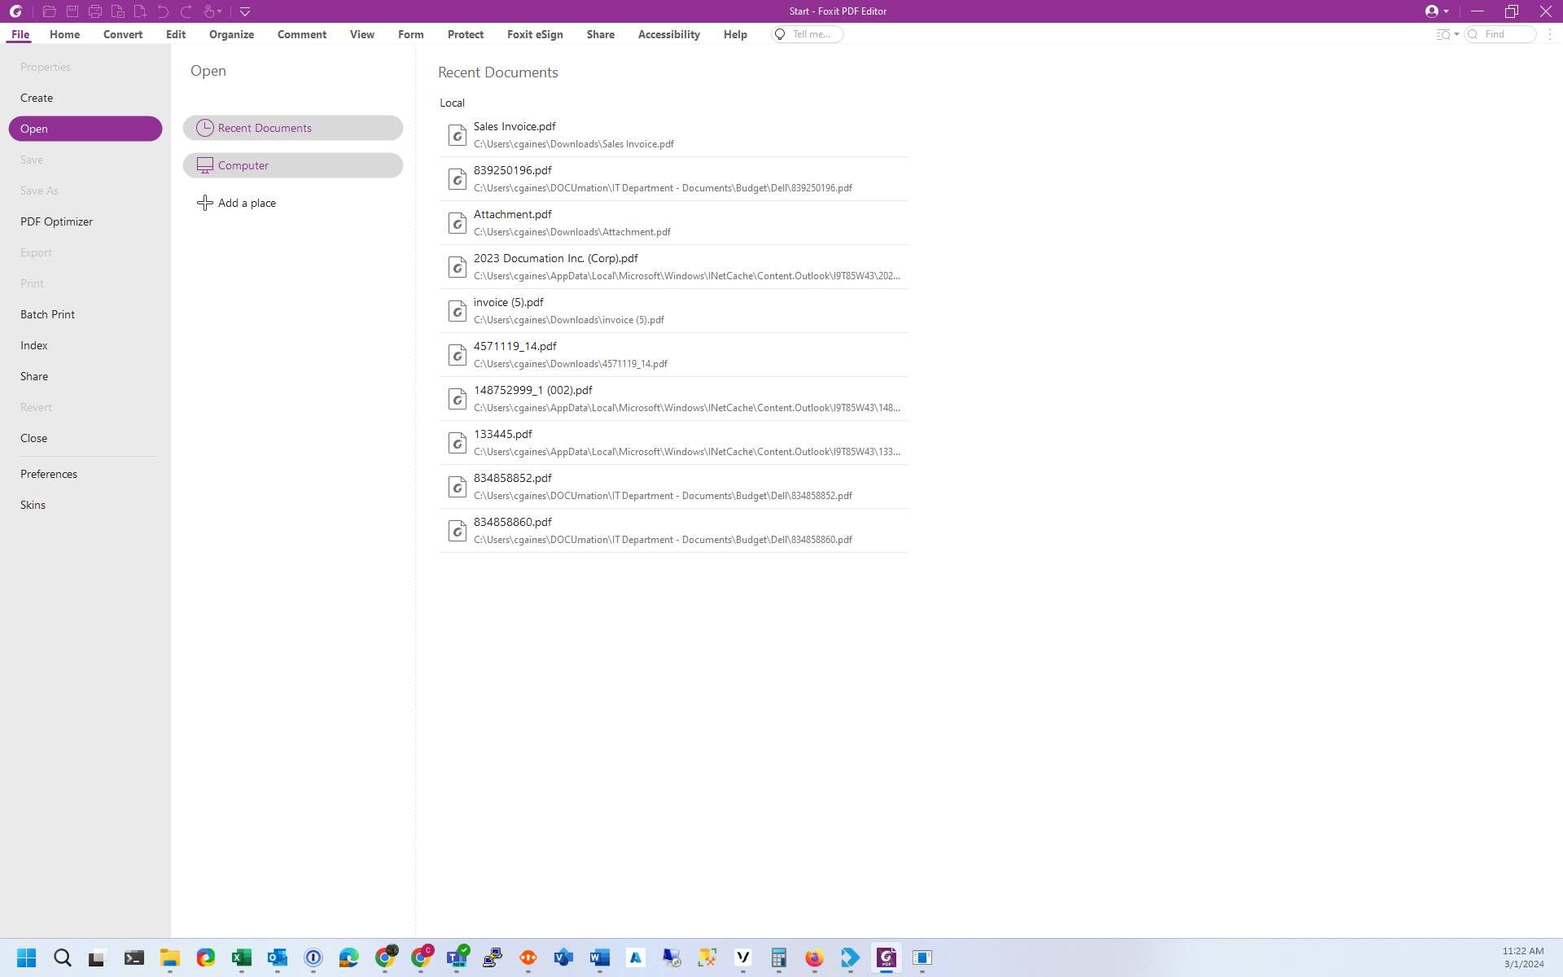Click the Print icon in title bar
Screen dimensions: 1563x977
[x=95, y=11]
